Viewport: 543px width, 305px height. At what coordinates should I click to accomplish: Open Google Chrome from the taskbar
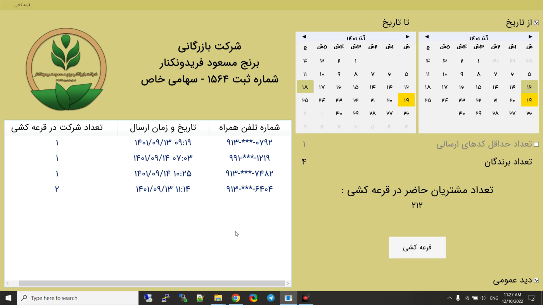235,298
